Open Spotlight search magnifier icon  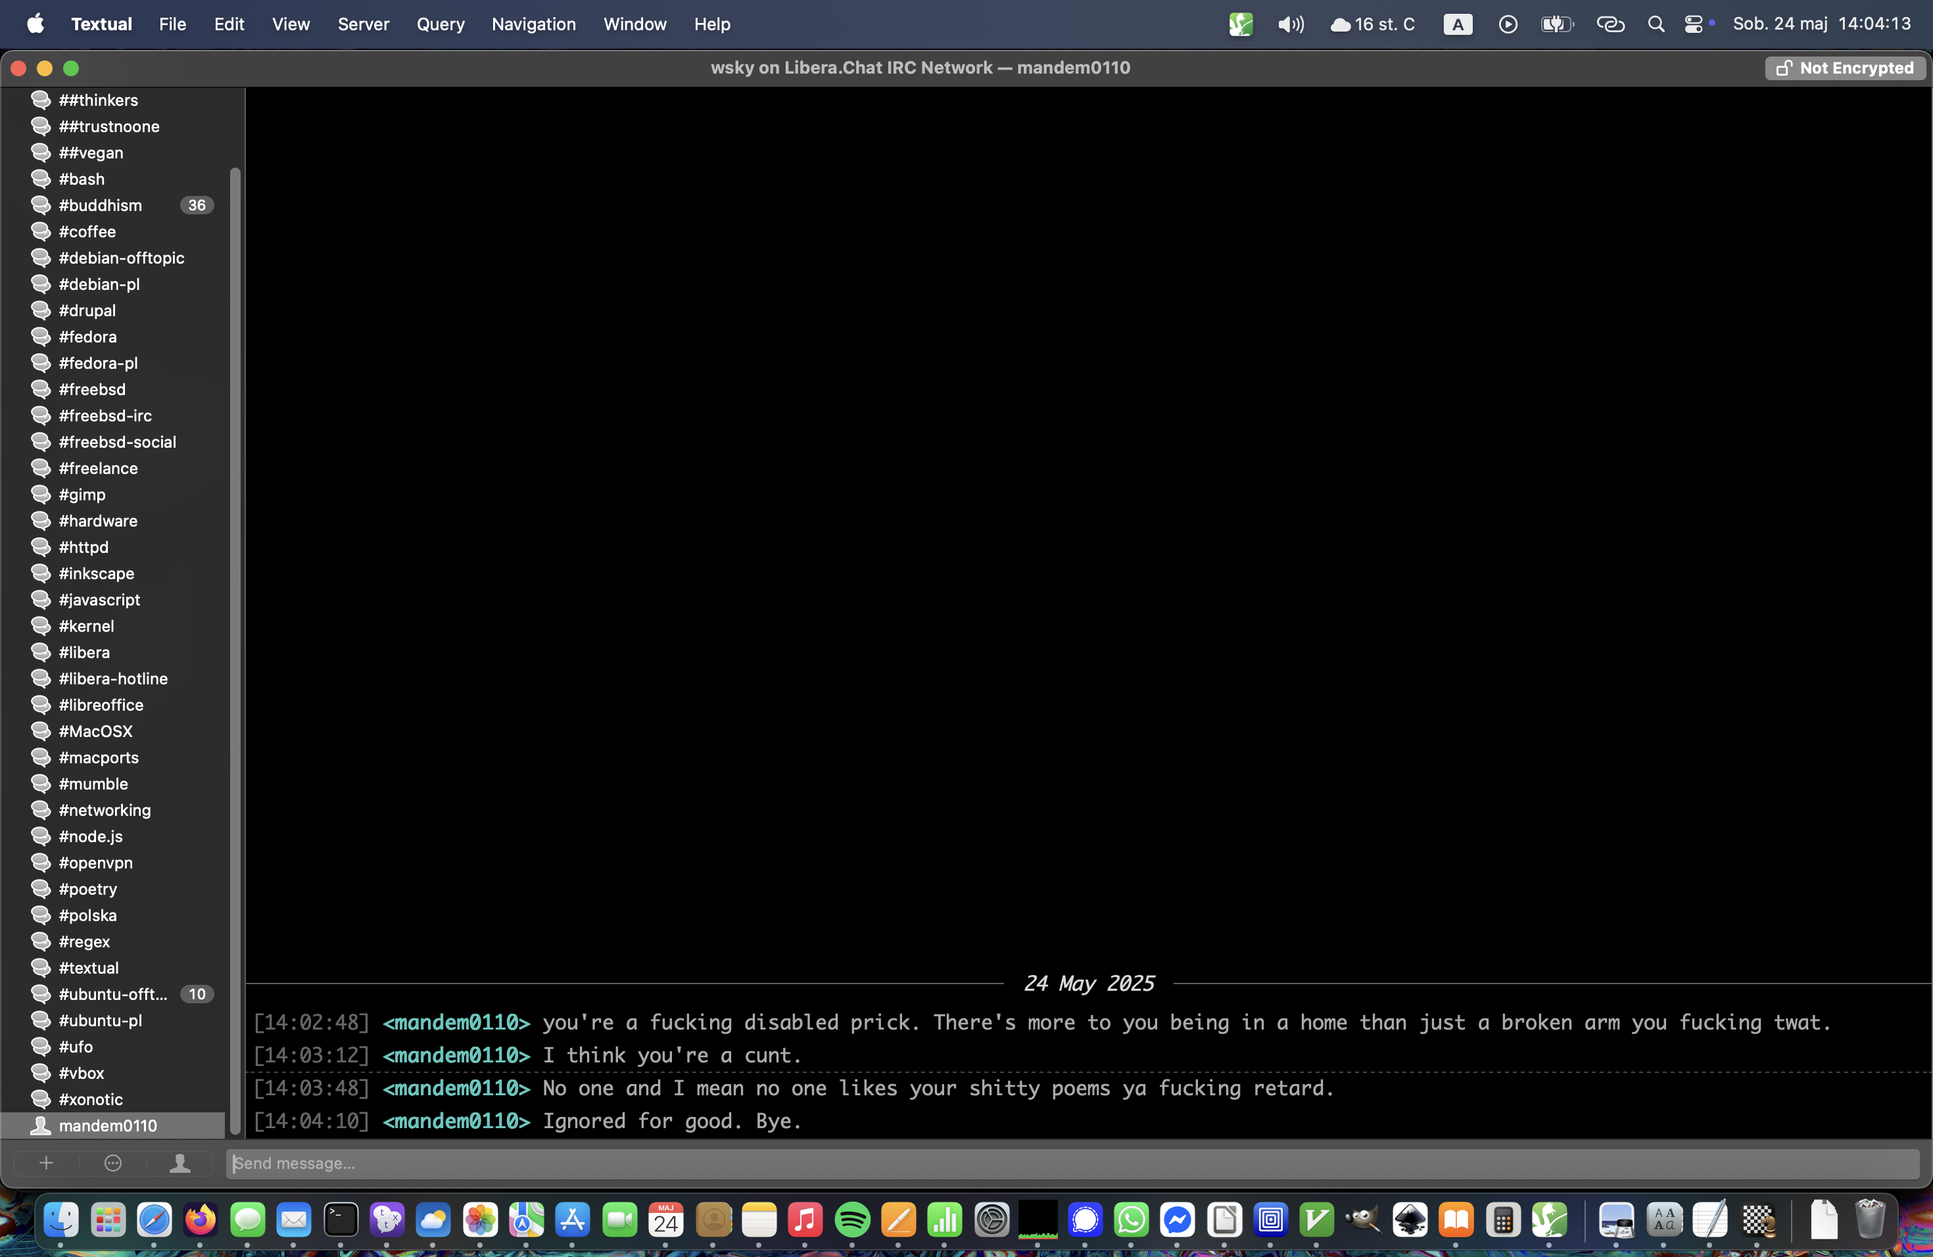pyautogui.click(x=1656, y=24)
